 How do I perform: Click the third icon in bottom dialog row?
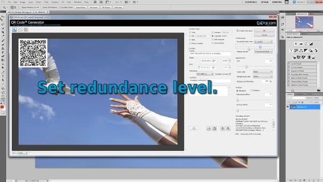pyautogui.click(x=223, y=128)
